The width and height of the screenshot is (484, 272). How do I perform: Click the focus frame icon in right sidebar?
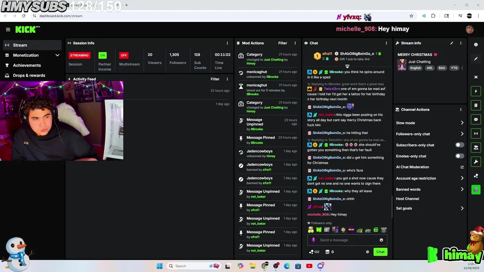click(x=476, y=77)
